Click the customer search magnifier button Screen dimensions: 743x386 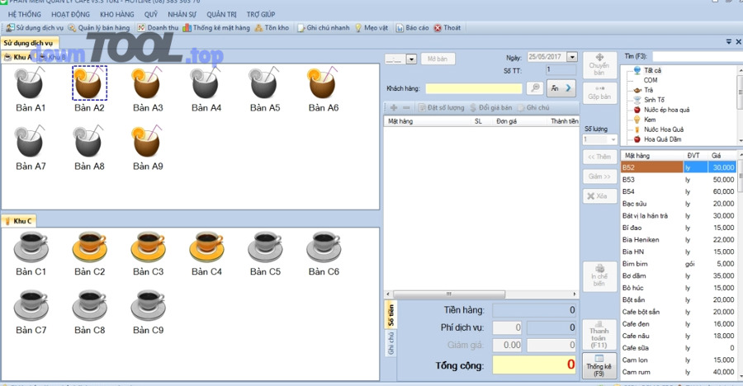tap(535, 88)
